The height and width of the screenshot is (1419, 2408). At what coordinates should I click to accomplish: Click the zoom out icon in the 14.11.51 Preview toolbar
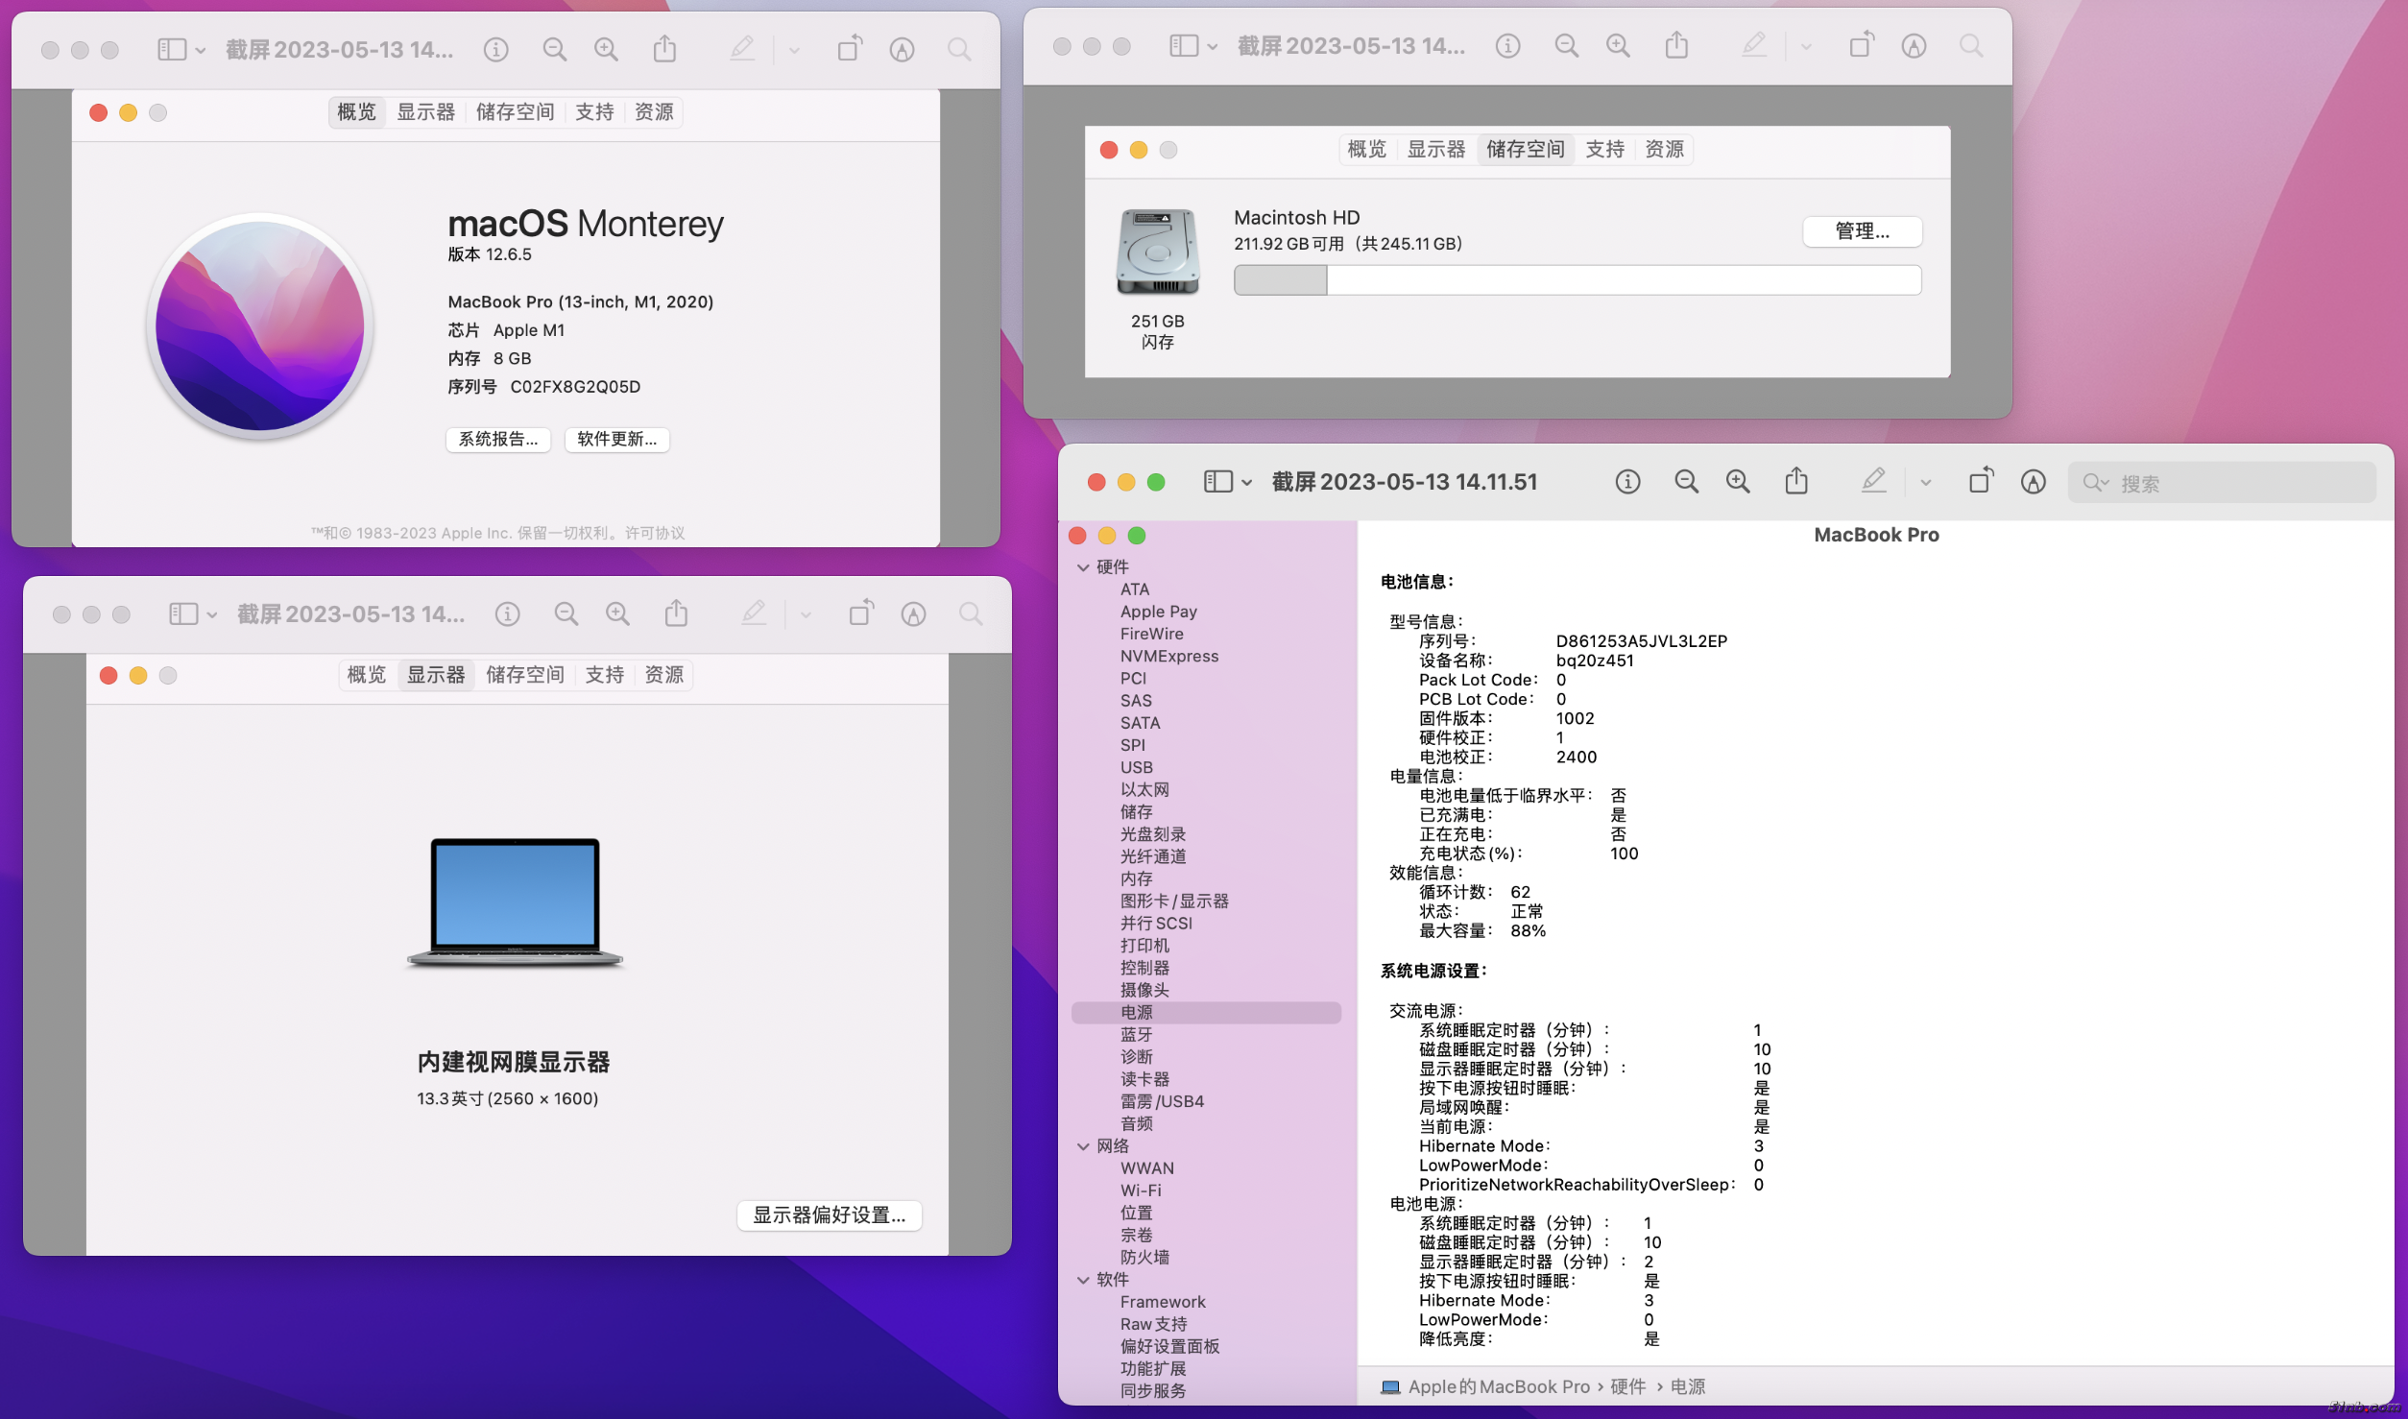[1686, 482]
